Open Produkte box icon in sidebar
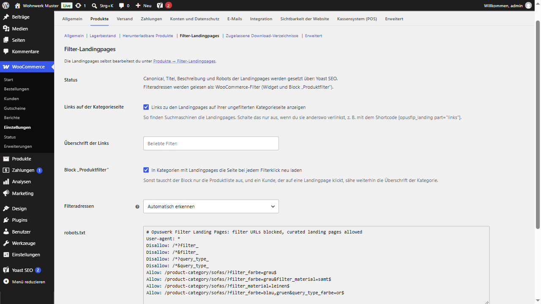Image resolution: width=541 pixels, height=304 pixels. point(6,159)
